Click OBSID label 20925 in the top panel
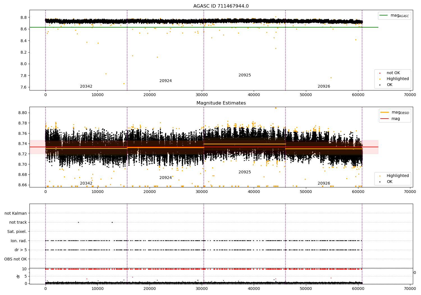 tap(245, 75)
